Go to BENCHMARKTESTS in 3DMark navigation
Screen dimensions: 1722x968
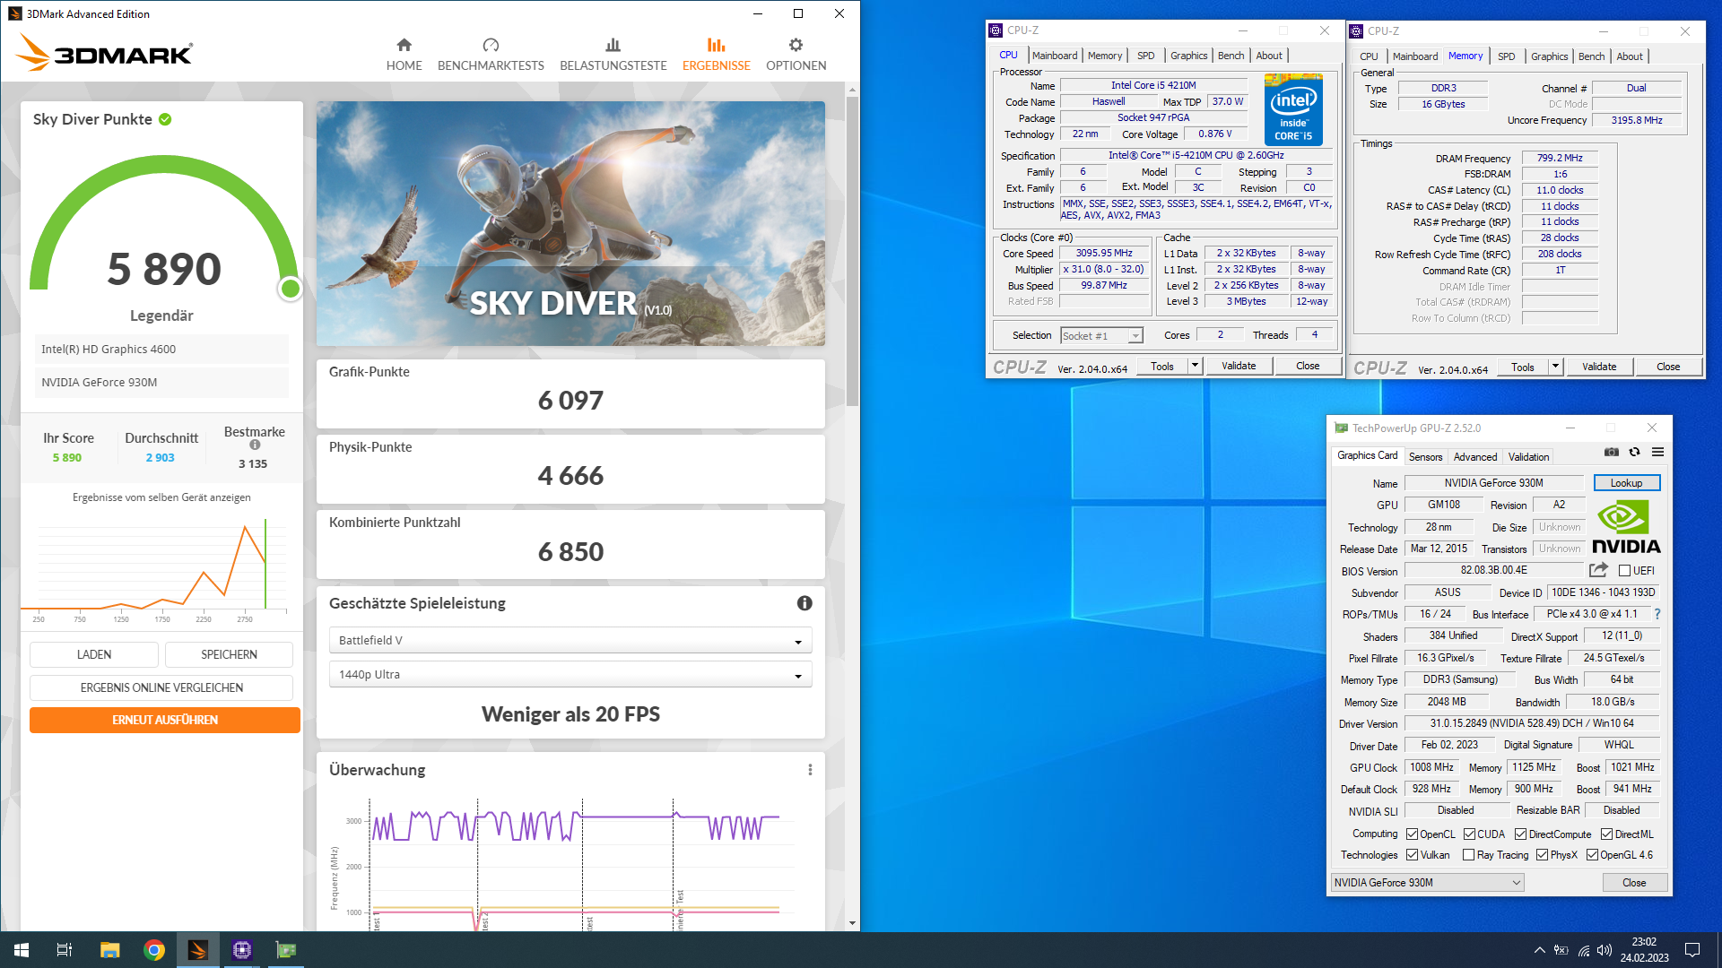click(x=491, y=55)
